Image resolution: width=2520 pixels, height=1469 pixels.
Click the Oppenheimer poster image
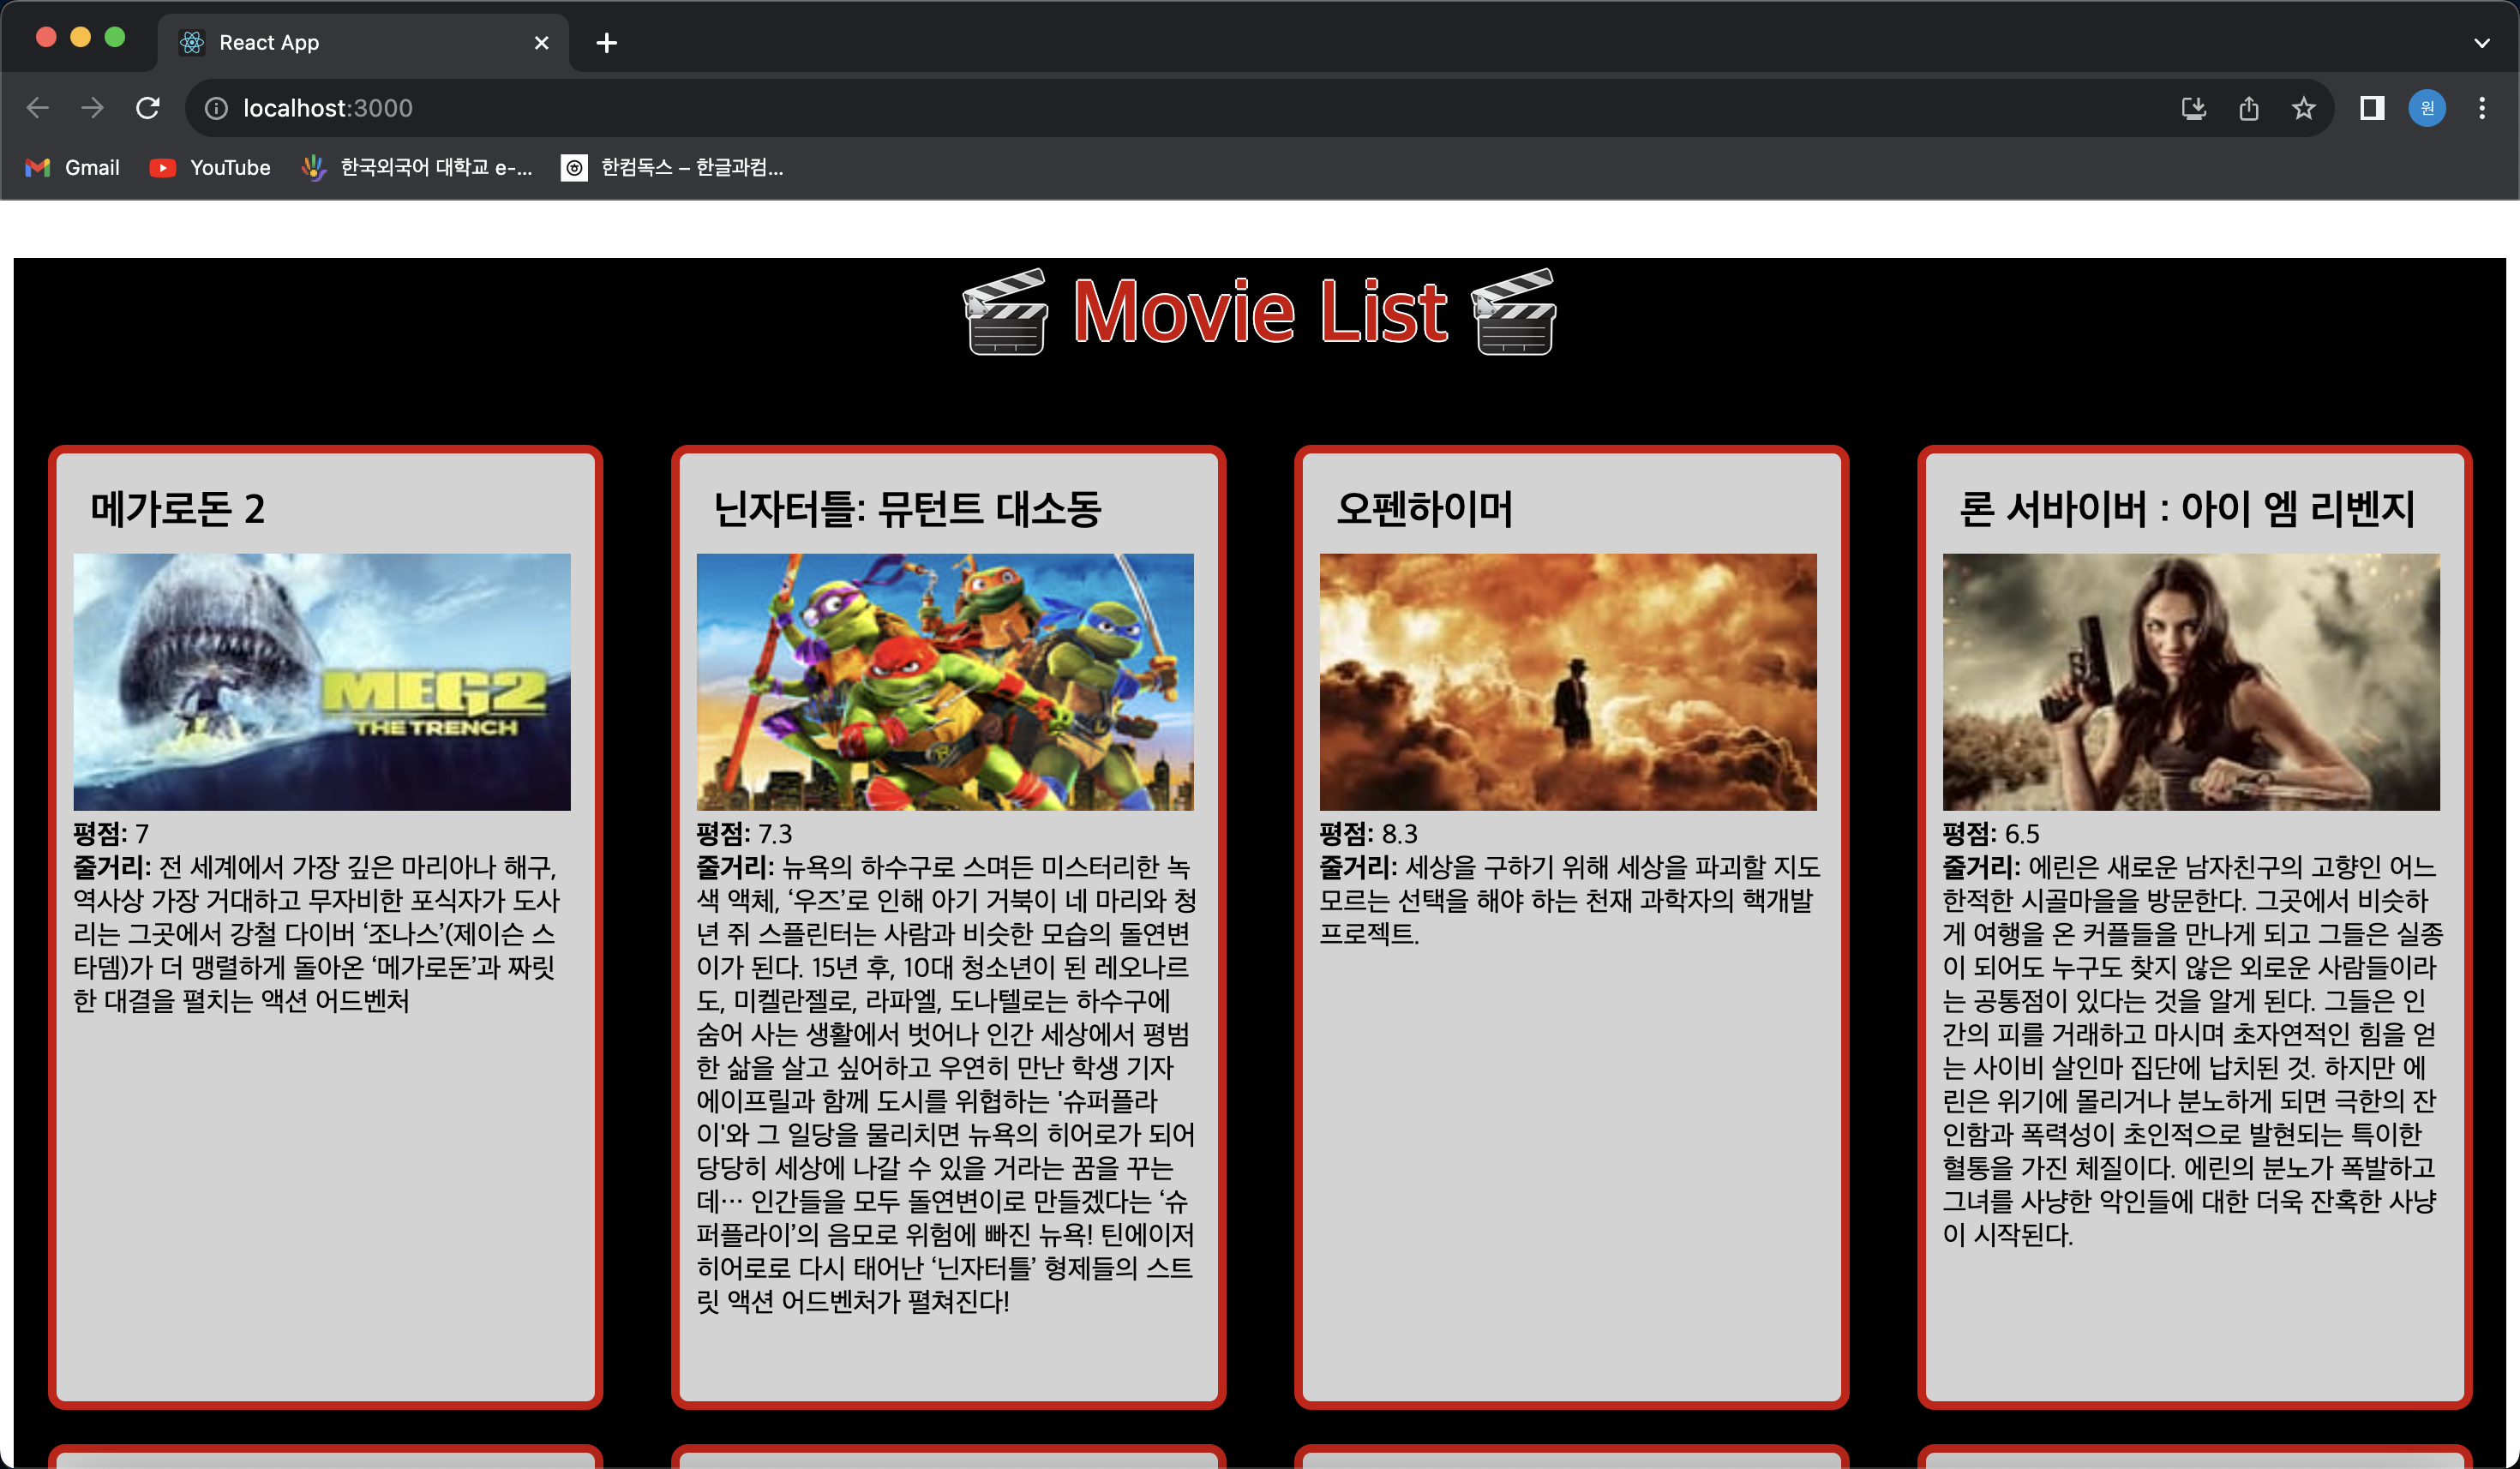(x=1568, y=682)
